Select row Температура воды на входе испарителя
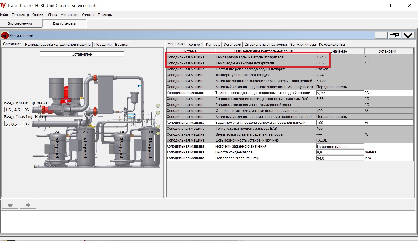 [290, 57]
